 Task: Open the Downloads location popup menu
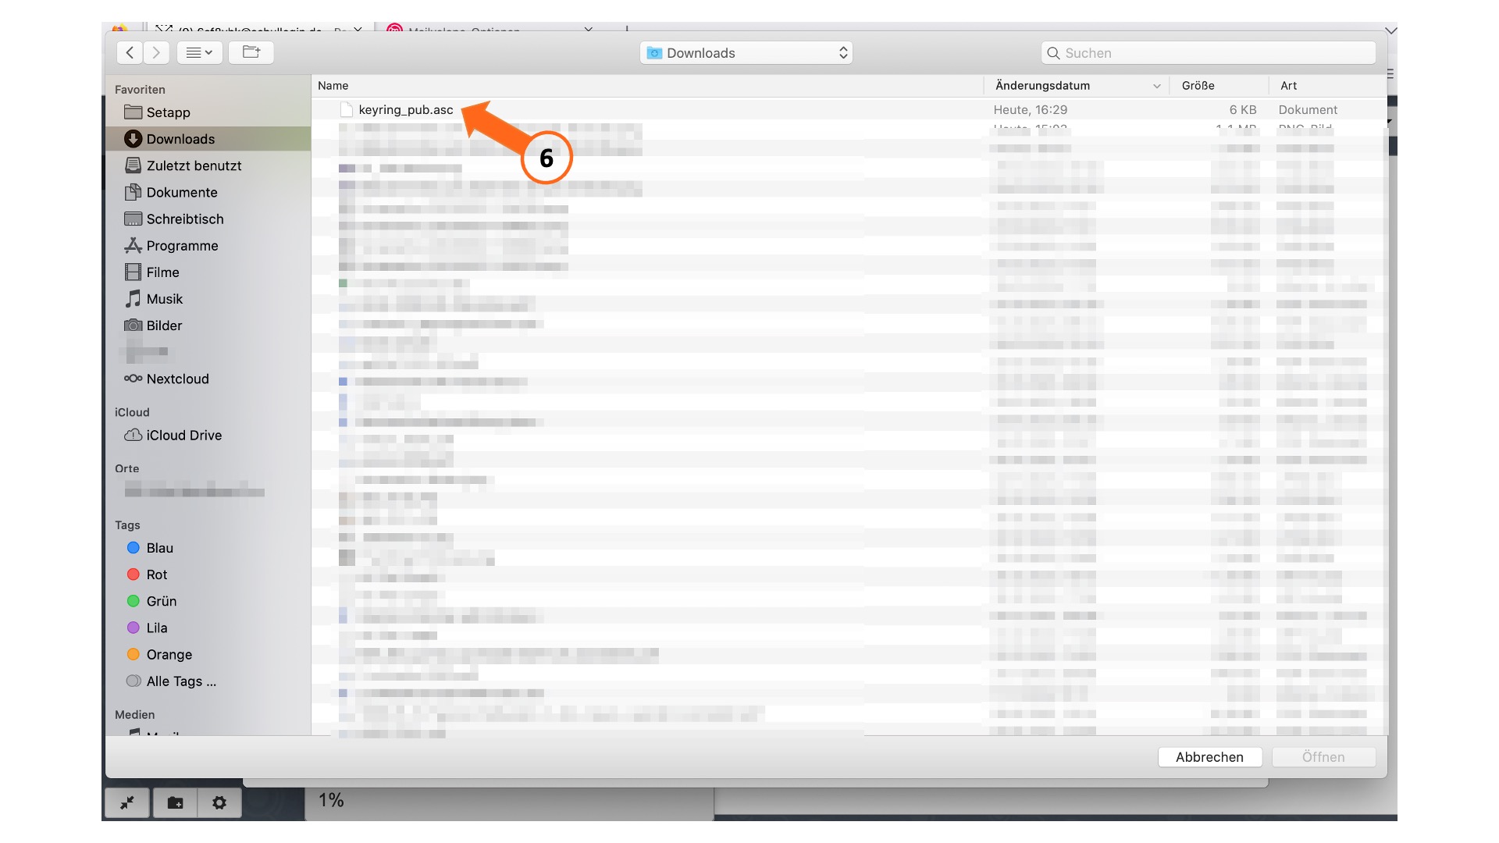click(x=746, y=52)
